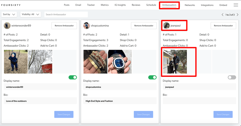
Task: Open the Email tab
Action: click(78, 5)
